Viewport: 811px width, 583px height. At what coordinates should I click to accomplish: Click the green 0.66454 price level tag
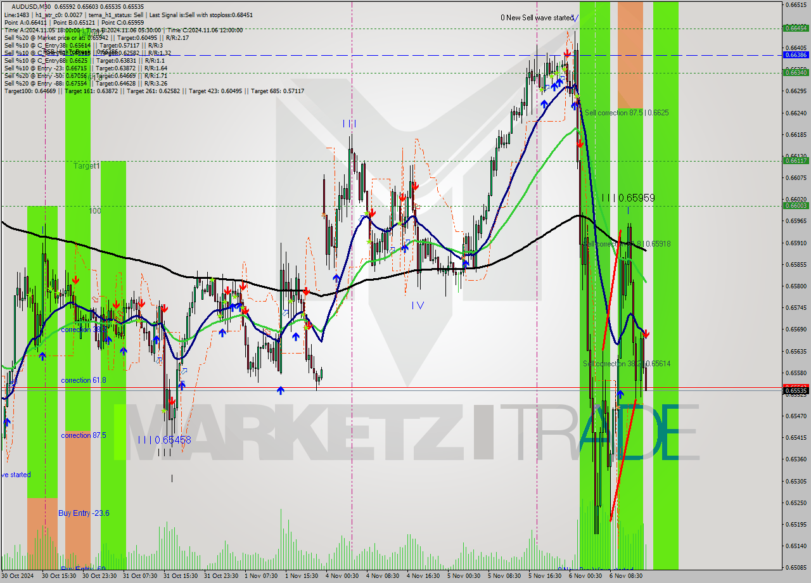pos(796,28)
